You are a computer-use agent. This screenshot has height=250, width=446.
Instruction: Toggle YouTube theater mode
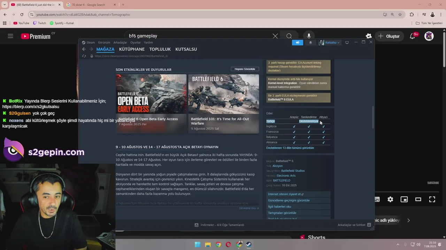[x=418, y=199]
